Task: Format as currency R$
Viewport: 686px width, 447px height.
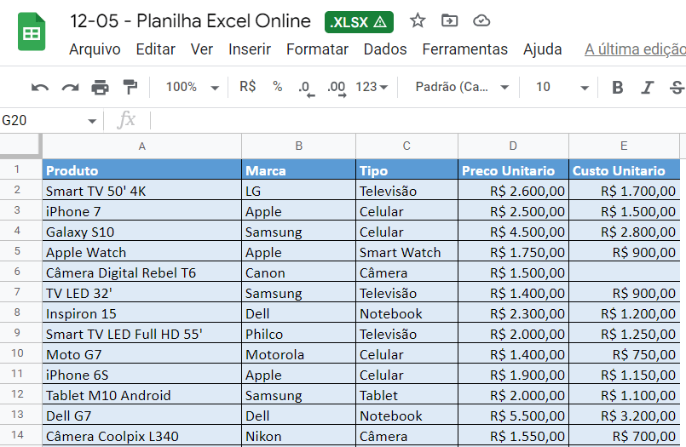Action: coord(248,87)
